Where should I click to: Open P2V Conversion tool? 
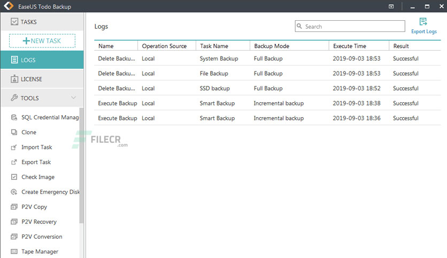[x=42, y=237]
